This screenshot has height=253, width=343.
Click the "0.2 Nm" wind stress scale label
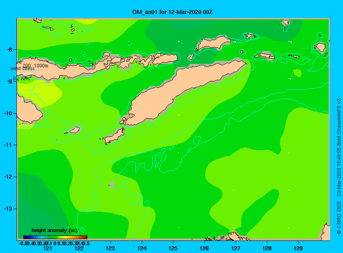(22, 79)
